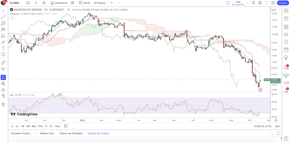Click the Publier button
Screen dimensions: 289x142
(x=283, y=3)
